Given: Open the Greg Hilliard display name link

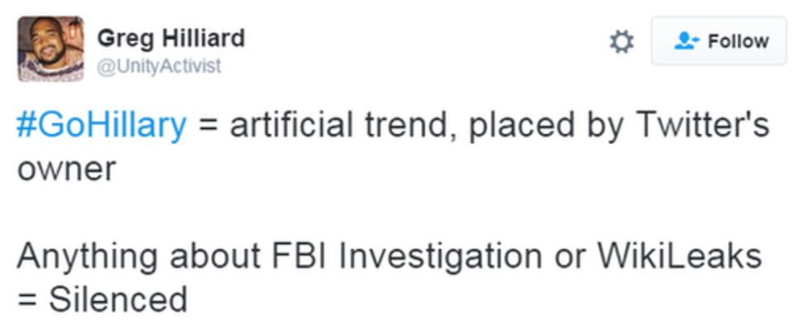Looking at the screenshot, I should 171,38.
